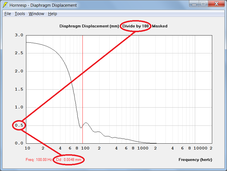Click the 10 frequency axis label

27,148
